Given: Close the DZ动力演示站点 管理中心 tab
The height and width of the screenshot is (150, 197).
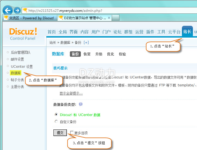Looking at the screenshot, I should [109, 18].
